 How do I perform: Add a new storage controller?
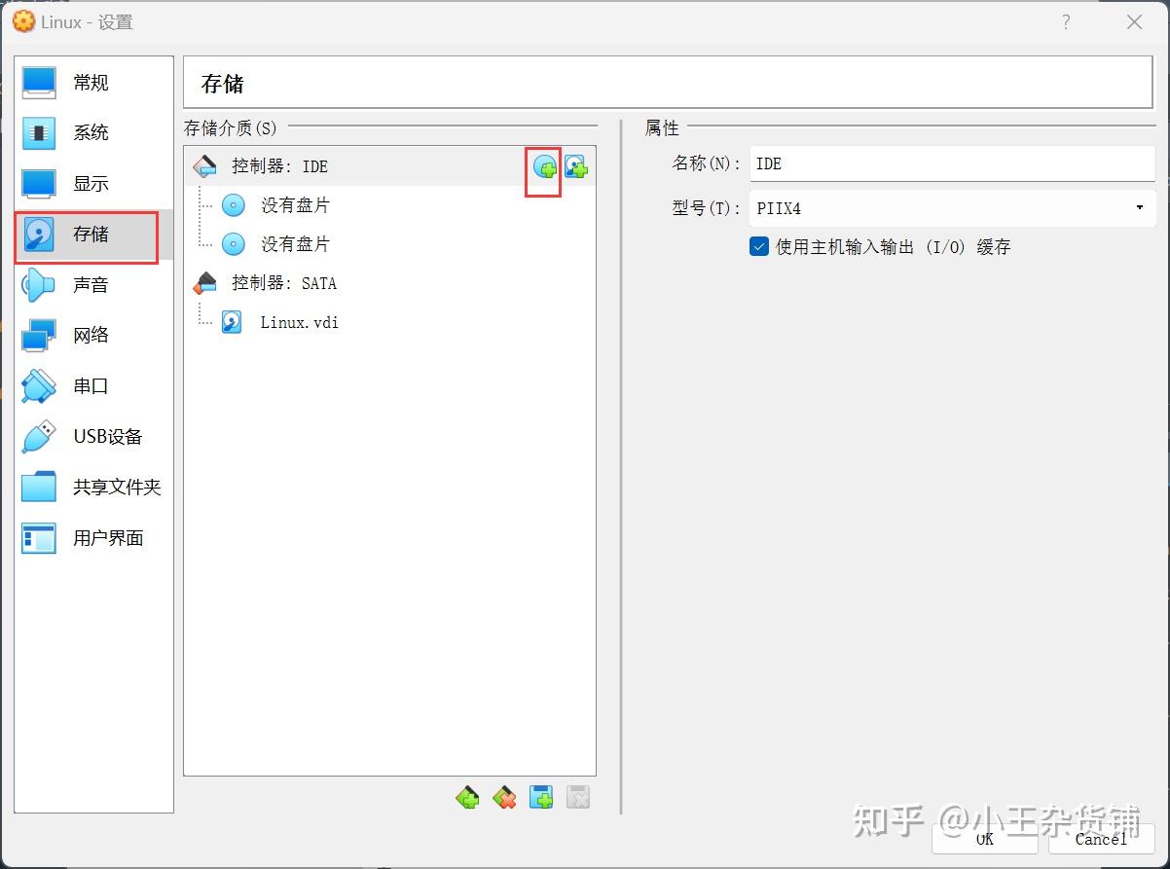pyautogui.click(x=467, y=796)
